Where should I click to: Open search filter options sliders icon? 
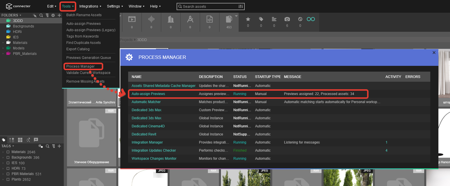pos(241,6)
